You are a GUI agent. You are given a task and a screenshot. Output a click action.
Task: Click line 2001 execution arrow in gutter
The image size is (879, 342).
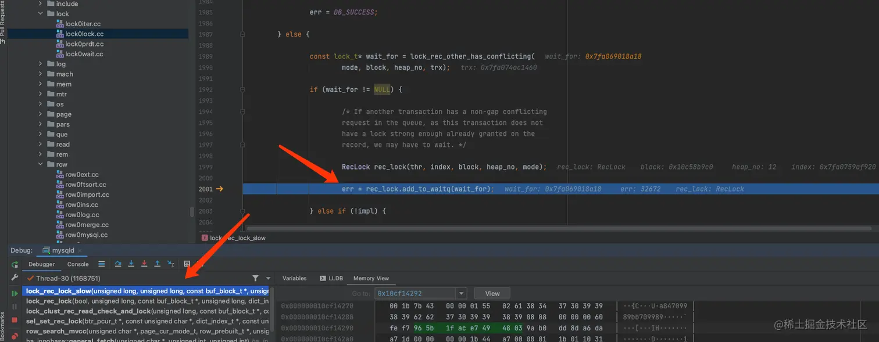[x=220, y=189]
